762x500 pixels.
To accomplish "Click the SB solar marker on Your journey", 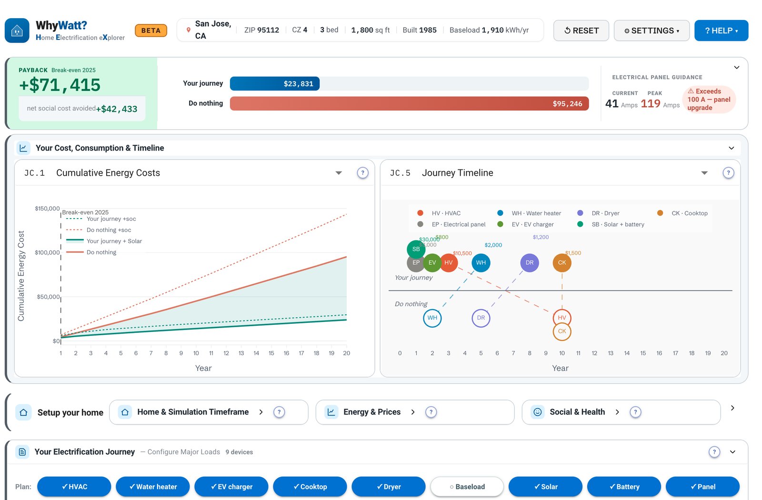I will pos(416,249).
